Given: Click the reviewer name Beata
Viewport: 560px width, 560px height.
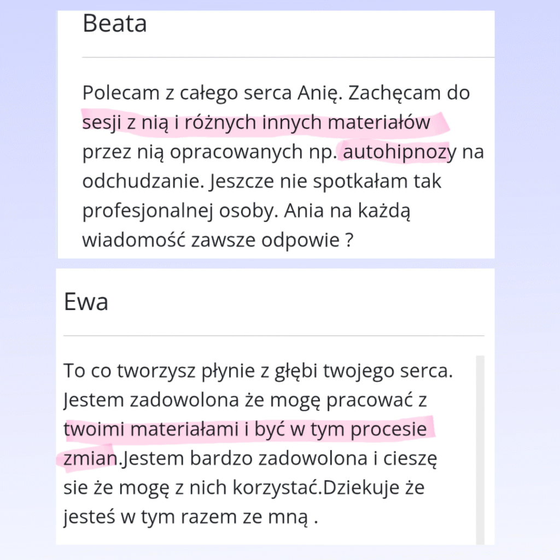Looking at the screenshot, I should coord(114,24).
